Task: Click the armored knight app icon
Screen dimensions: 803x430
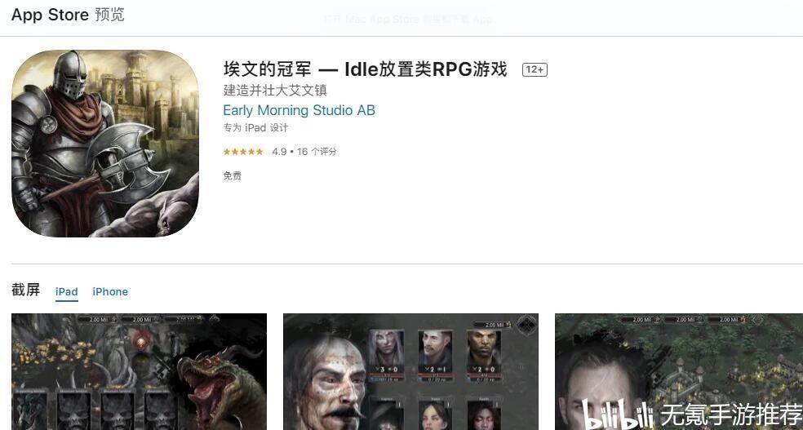Action: tap(105, 144)
